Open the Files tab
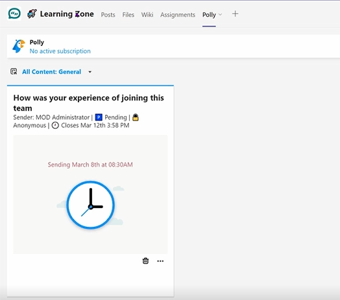 (128, 14)
